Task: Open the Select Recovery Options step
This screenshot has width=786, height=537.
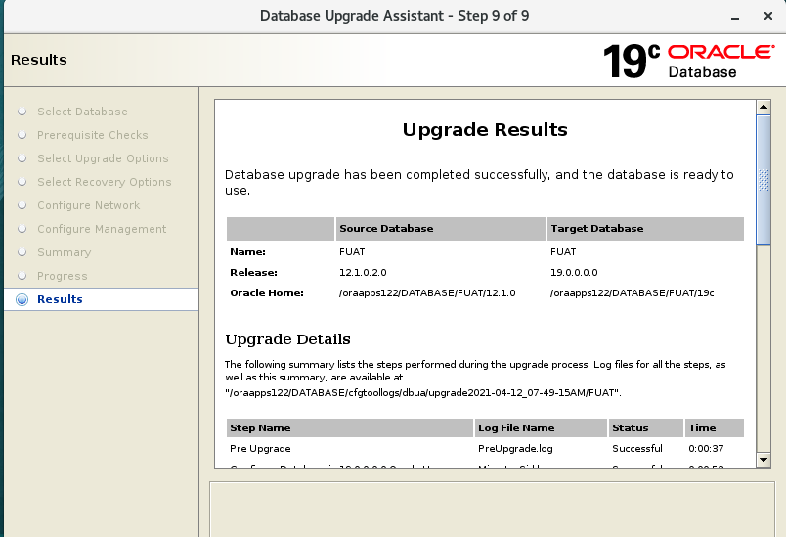Action: point(105,182)
